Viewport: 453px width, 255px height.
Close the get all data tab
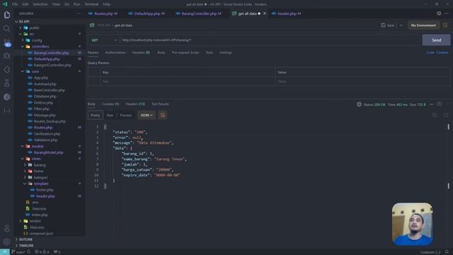[x=264, y=13]
